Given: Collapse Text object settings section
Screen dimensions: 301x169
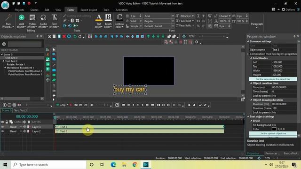Looking at the screenshot, I should point(248,116).
